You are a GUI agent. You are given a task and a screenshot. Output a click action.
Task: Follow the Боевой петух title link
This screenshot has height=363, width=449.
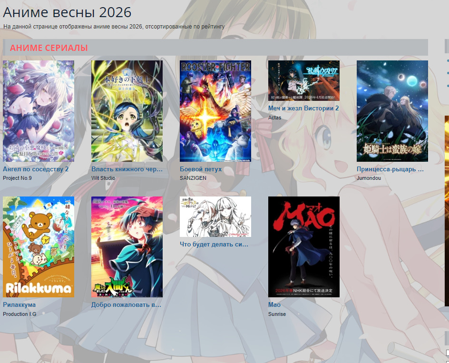point(201,169)
